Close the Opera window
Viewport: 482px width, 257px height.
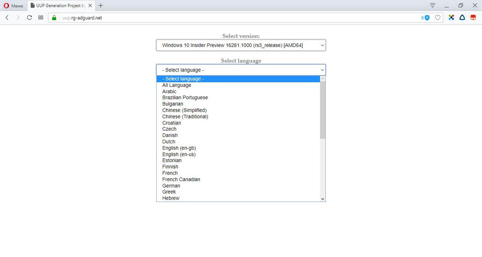[x=474, y=6]
